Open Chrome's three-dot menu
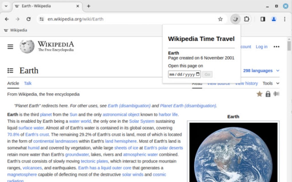This screenshot has width=292, height=182. pyautogui.click(x=285, y=19)
